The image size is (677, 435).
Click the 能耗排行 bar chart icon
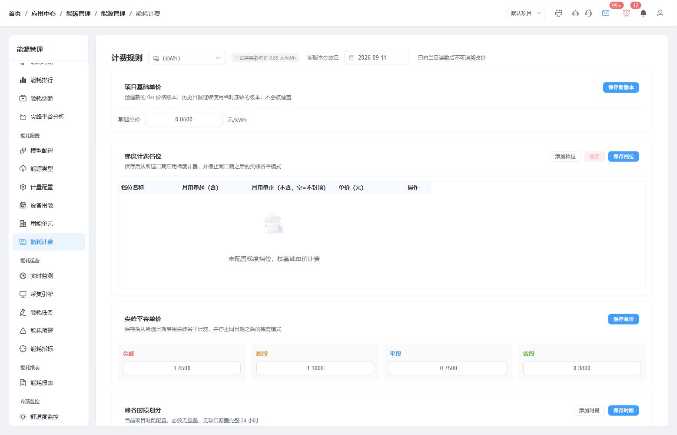pos(23,80)
